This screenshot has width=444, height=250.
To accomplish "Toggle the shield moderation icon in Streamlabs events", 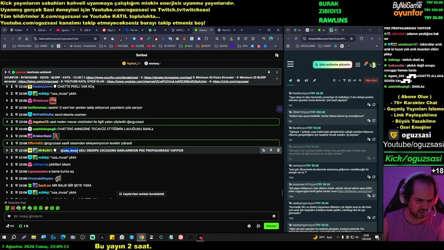I will pos(334,81).
